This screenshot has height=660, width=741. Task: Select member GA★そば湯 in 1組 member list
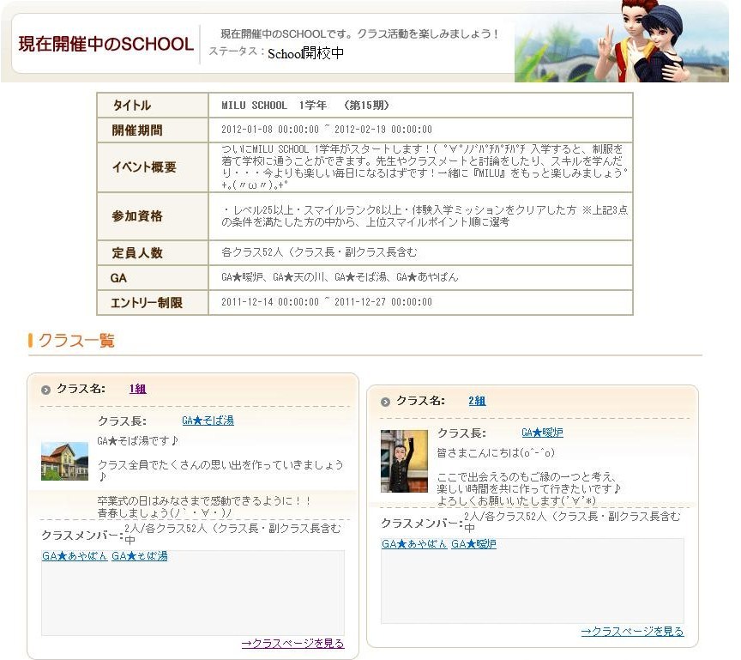(x=140, y=556)
